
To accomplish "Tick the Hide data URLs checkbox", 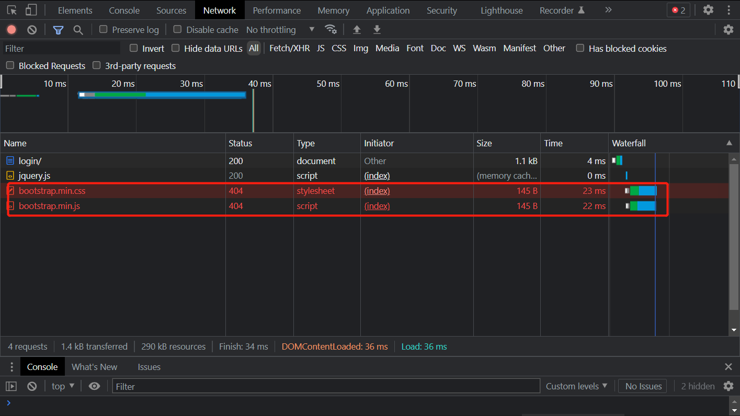I will click(176, 48).
